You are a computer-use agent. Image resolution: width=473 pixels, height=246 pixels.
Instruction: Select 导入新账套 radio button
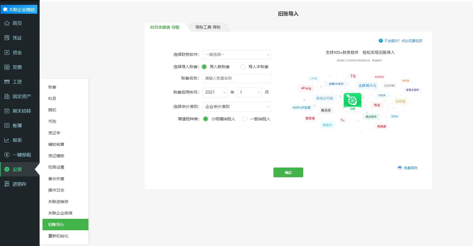coord(204,67)
